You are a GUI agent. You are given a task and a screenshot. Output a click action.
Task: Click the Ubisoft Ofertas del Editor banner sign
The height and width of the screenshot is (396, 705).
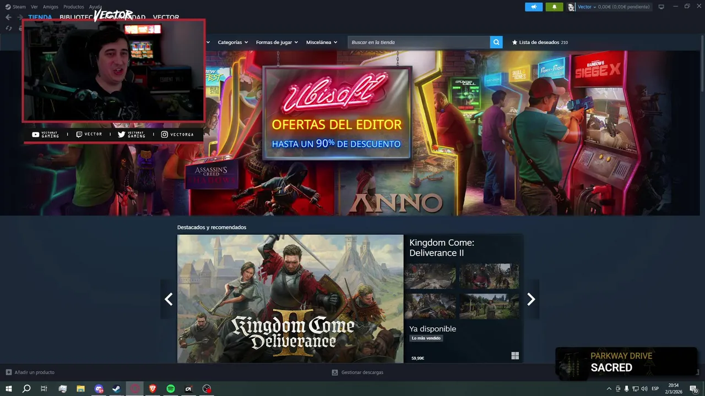coord(337,113)
